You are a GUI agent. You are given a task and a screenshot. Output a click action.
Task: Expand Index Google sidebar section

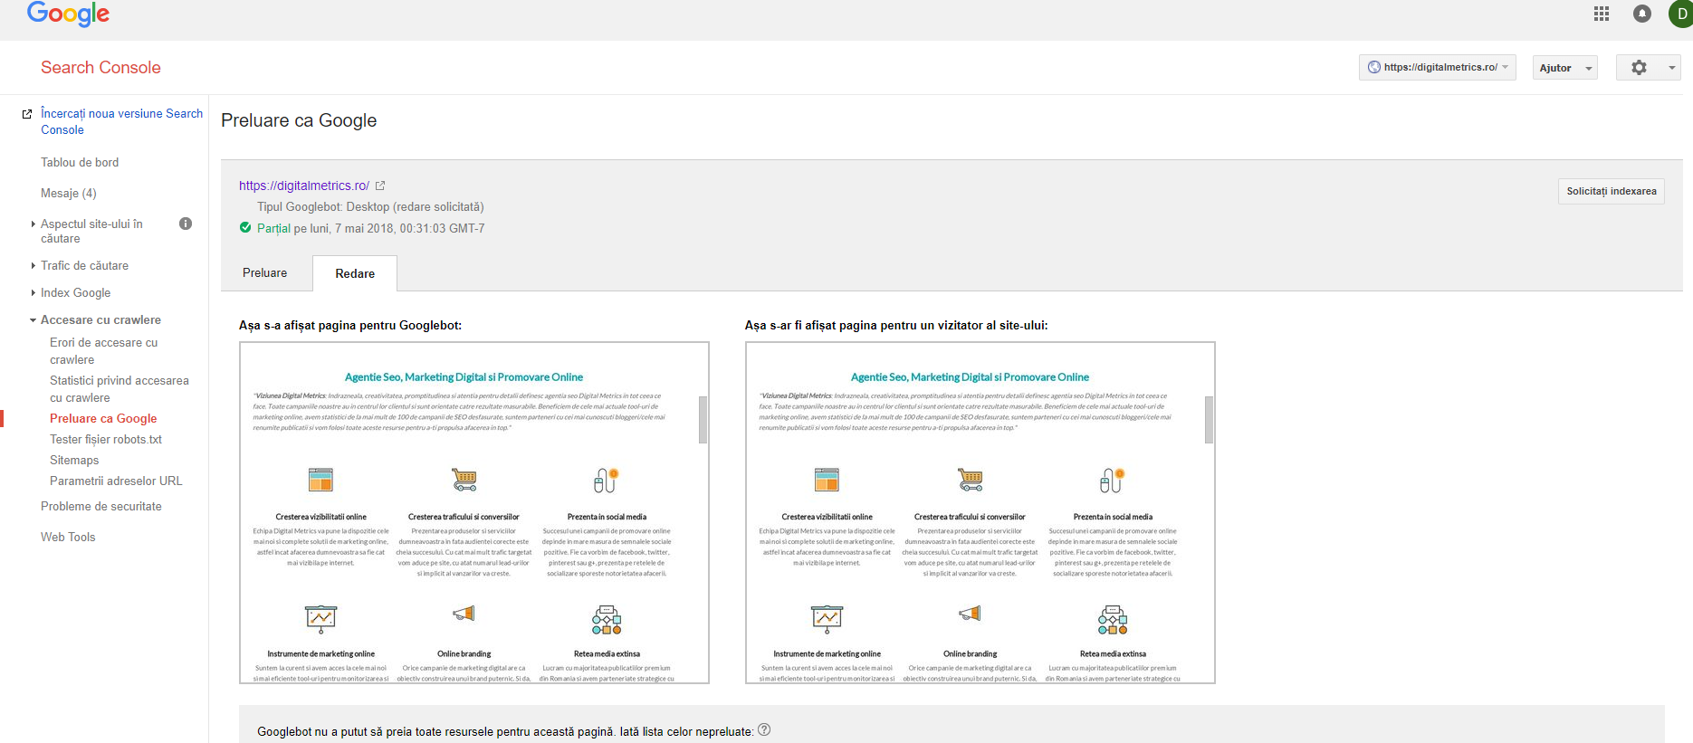[75, 293]
